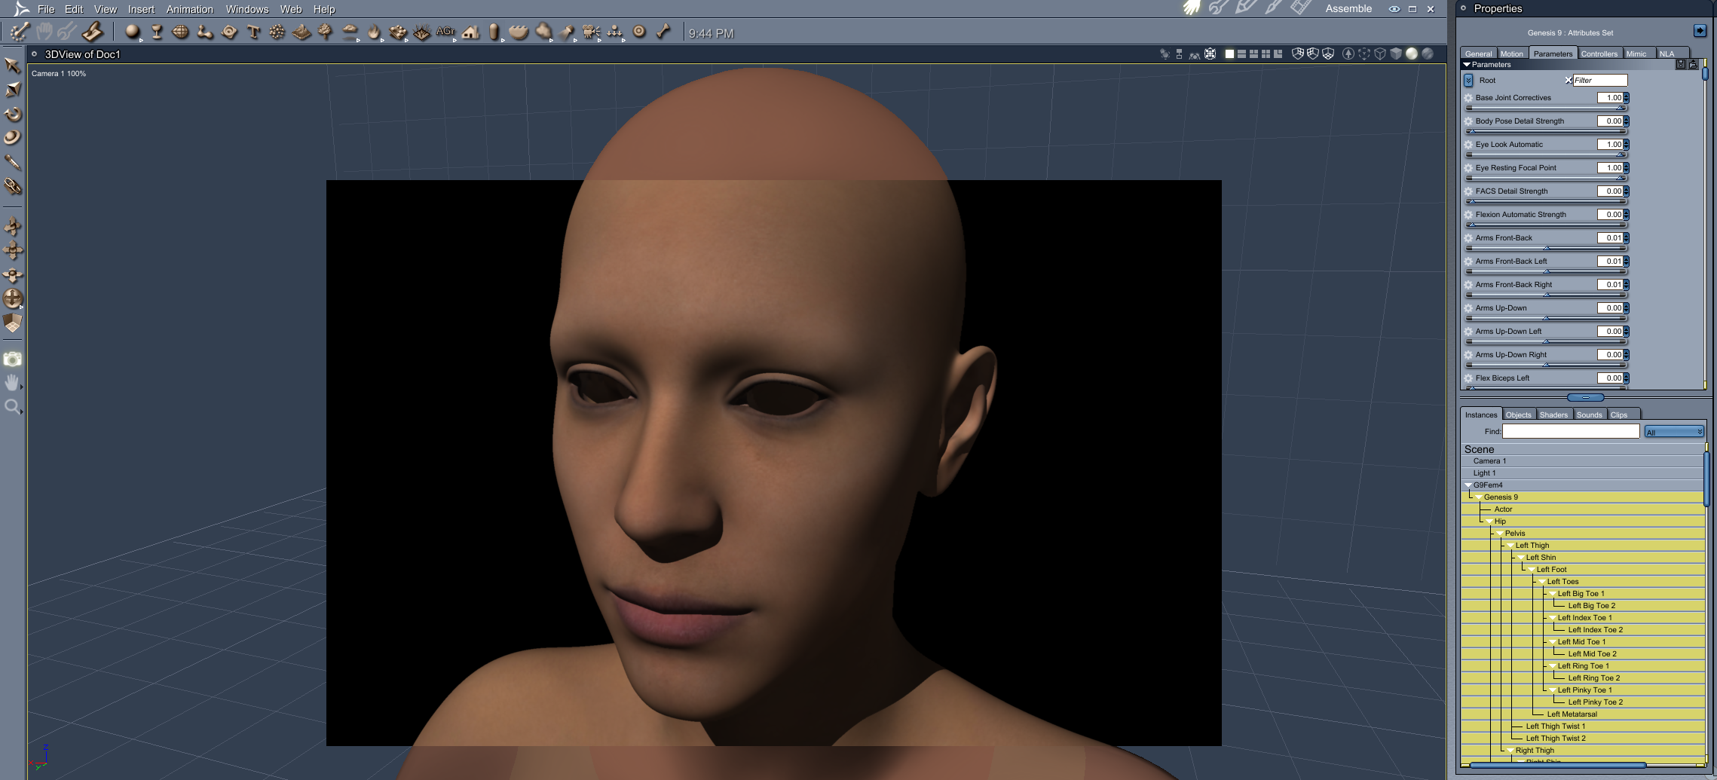Screen dimensions: 1717x780
Task: Select the rotate tool in left toolbar
Action: [13, 114]
